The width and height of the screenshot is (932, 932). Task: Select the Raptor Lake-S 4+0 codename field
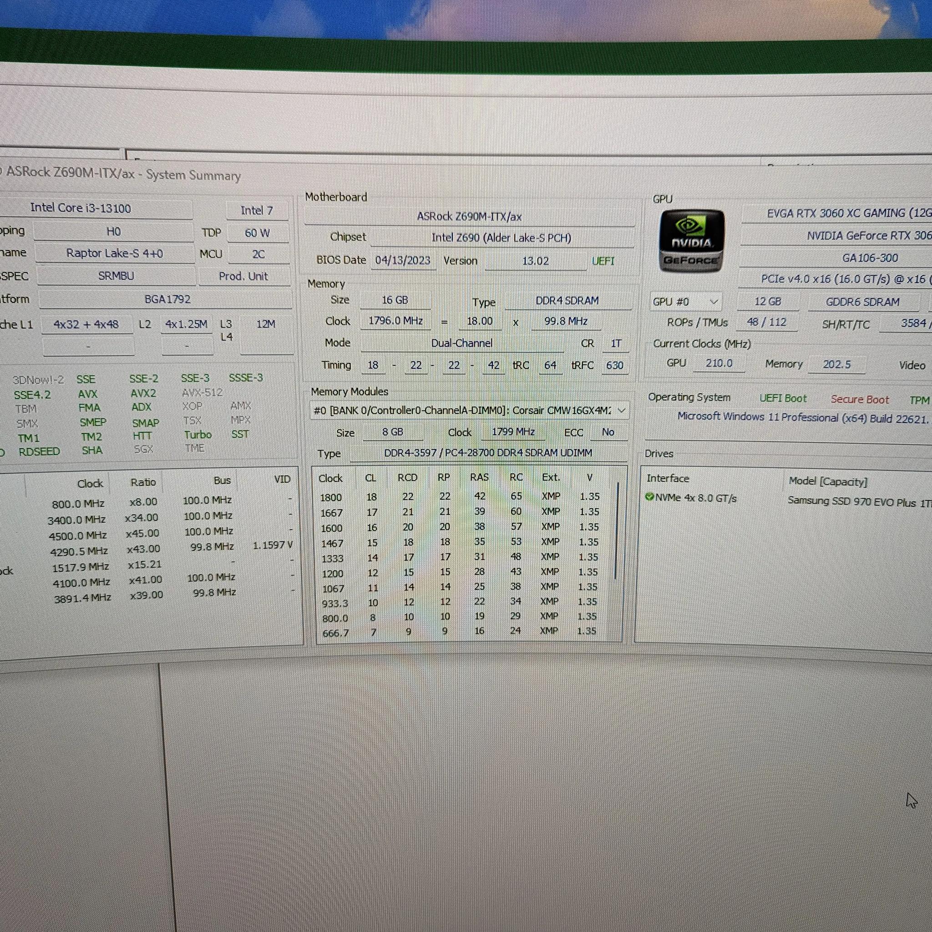115,253
